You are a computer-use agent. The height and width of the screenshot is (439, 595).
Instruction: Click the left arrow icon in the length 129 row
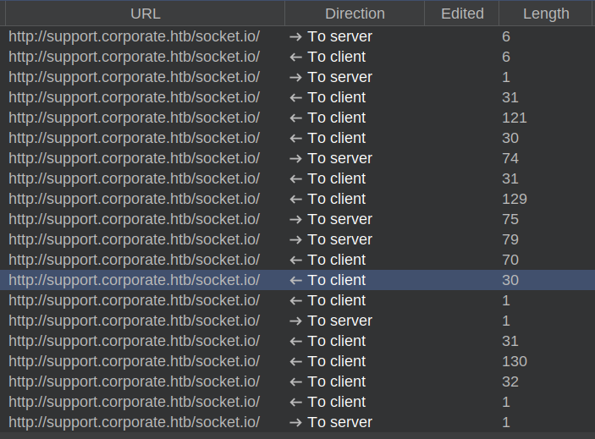click(x=295, y=199)
